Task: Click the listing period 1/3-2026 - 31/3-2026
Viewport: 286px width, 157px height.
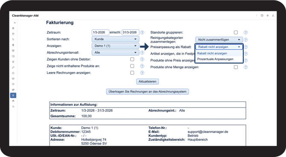Action: pyautogui.click(x=97, y=110)
